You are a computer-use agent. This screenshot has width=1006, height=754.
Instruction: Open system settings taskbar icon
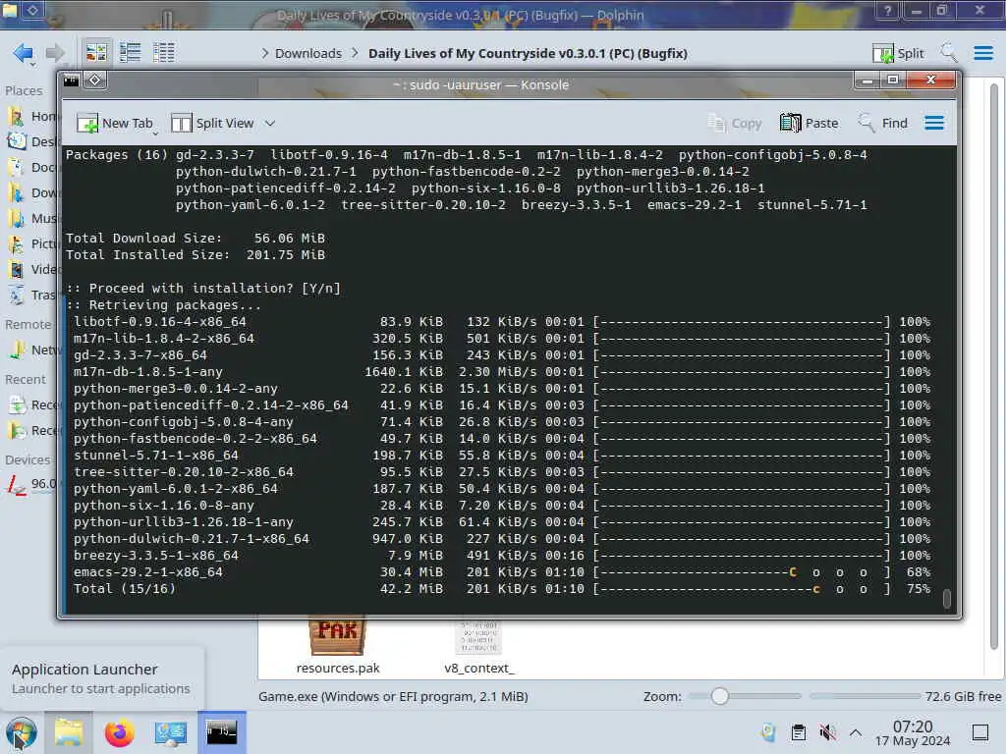point(170,732)
